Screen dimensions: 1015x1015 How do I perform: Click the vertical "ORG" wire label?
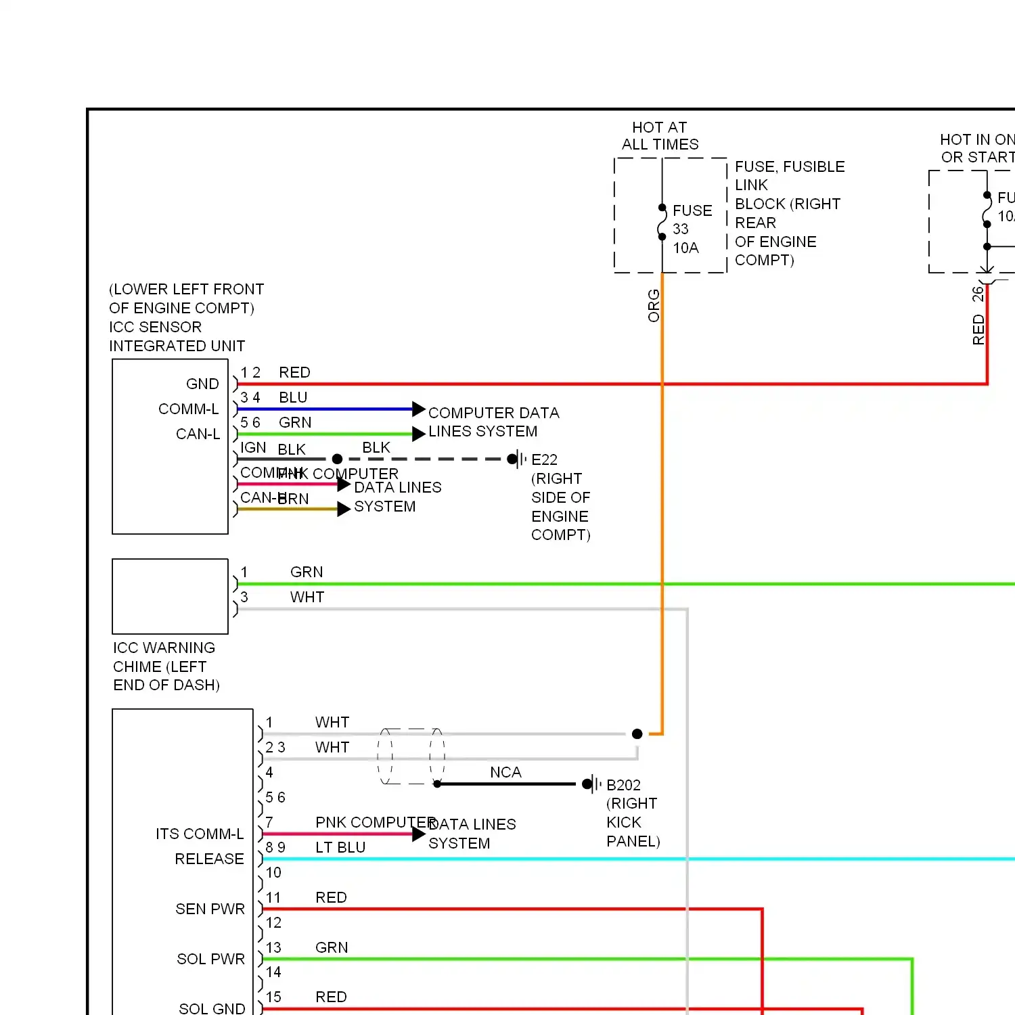coord(654,306)
